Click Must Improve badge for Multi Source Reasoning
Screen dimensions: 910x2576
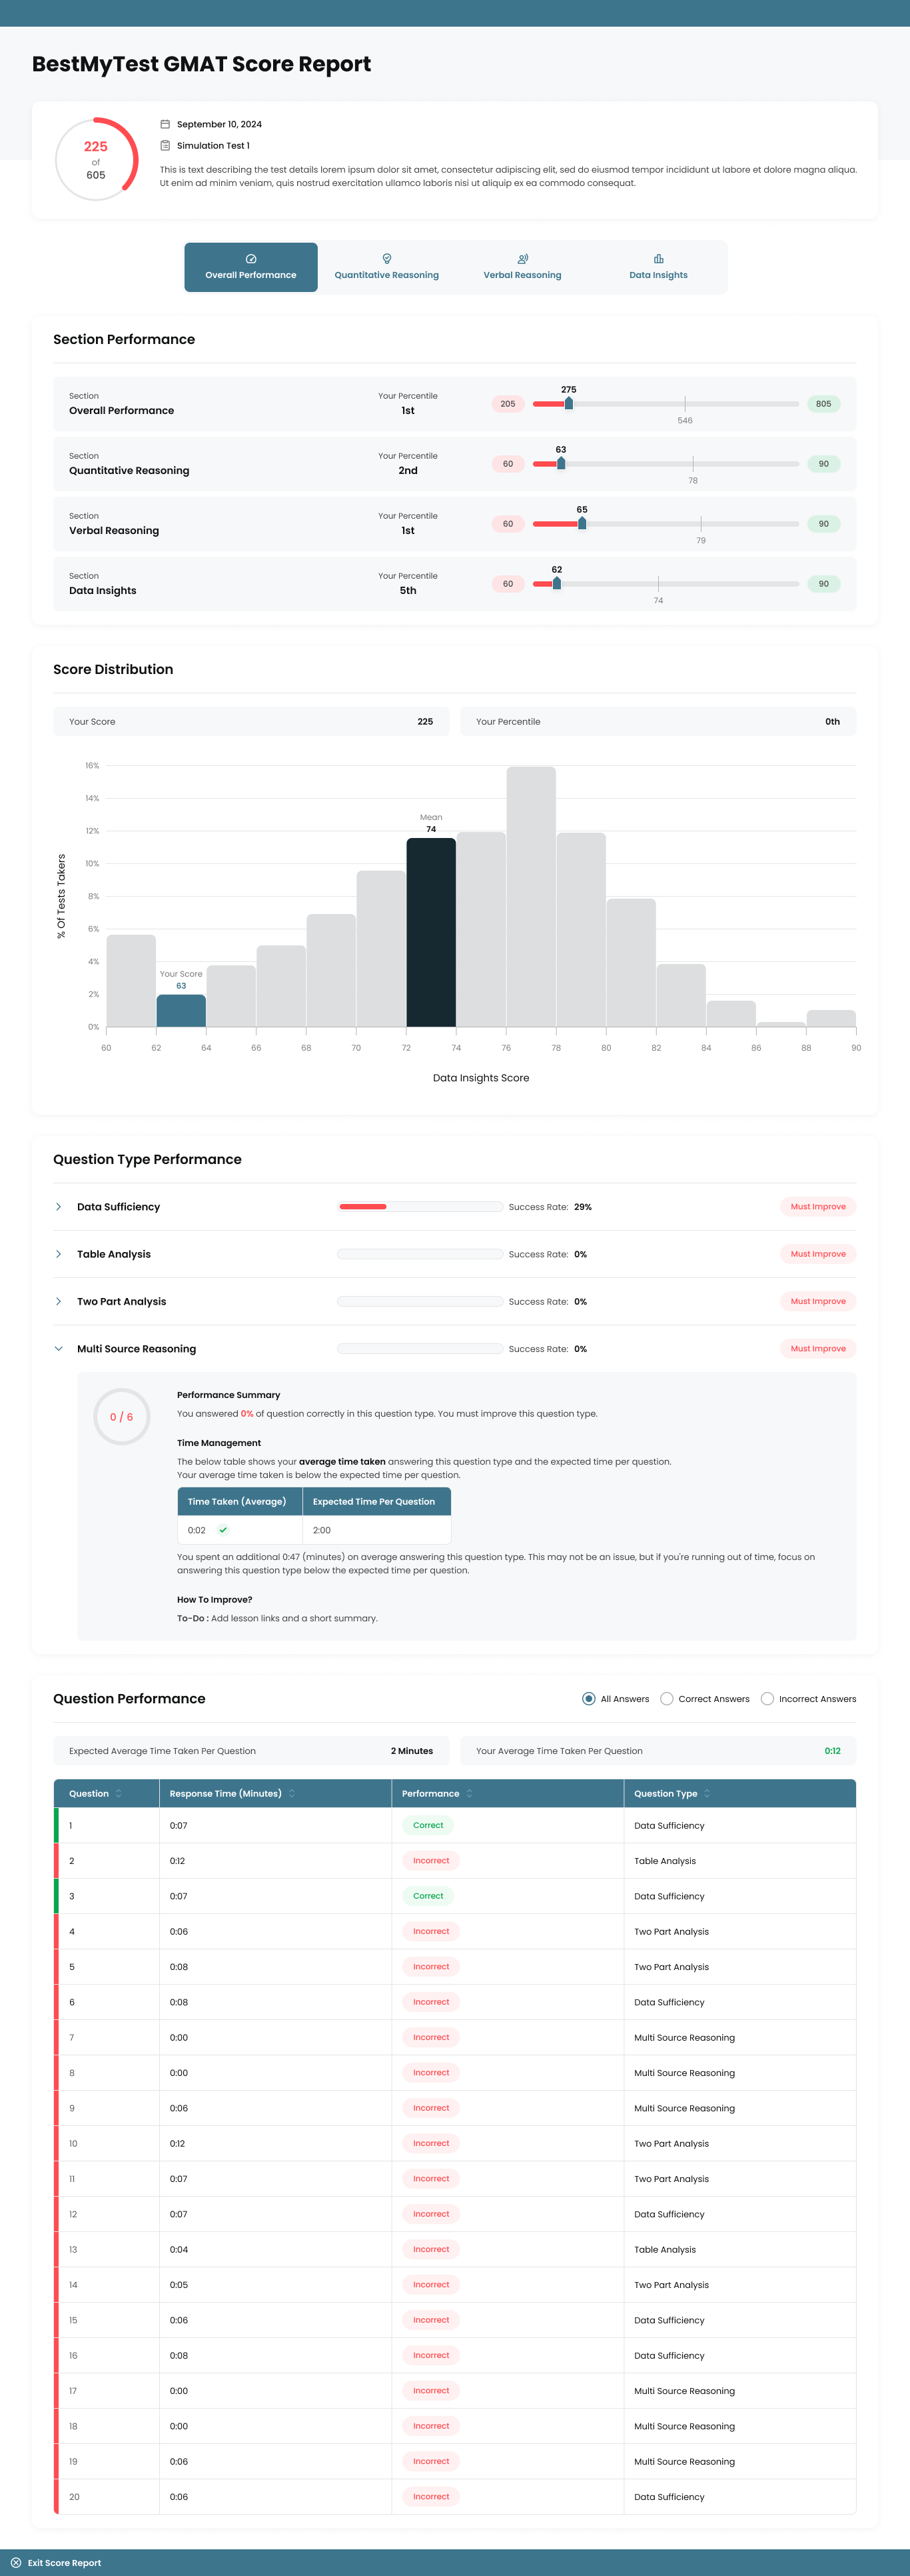(818, 1349)
